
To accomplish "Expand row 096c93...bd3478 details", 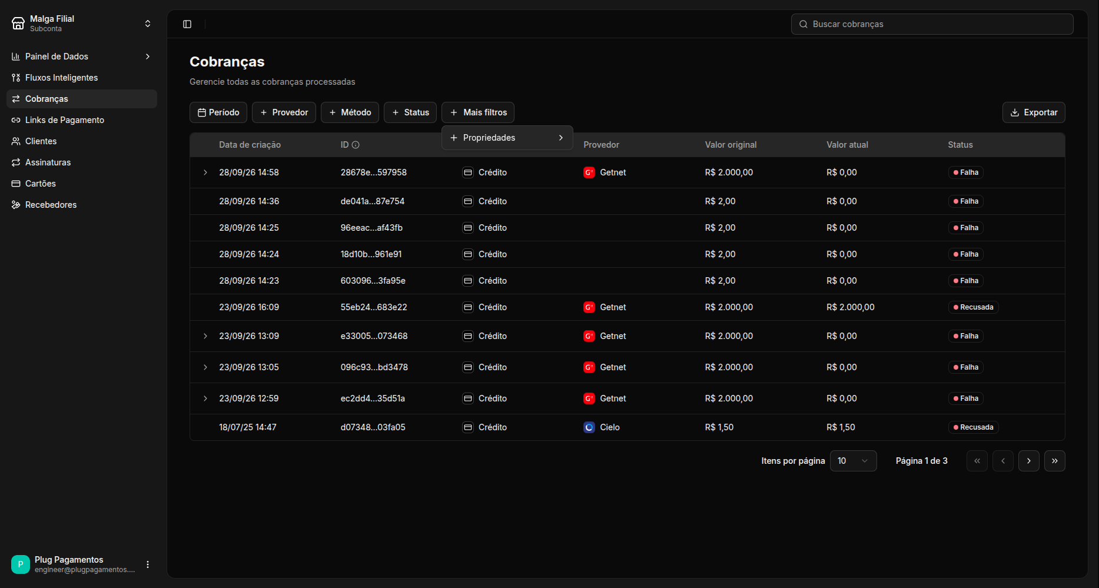I will tap(205, 367).
